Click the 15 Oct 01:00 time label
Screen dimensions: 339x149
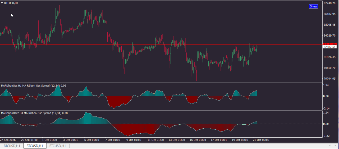click(x=198, y=140)
